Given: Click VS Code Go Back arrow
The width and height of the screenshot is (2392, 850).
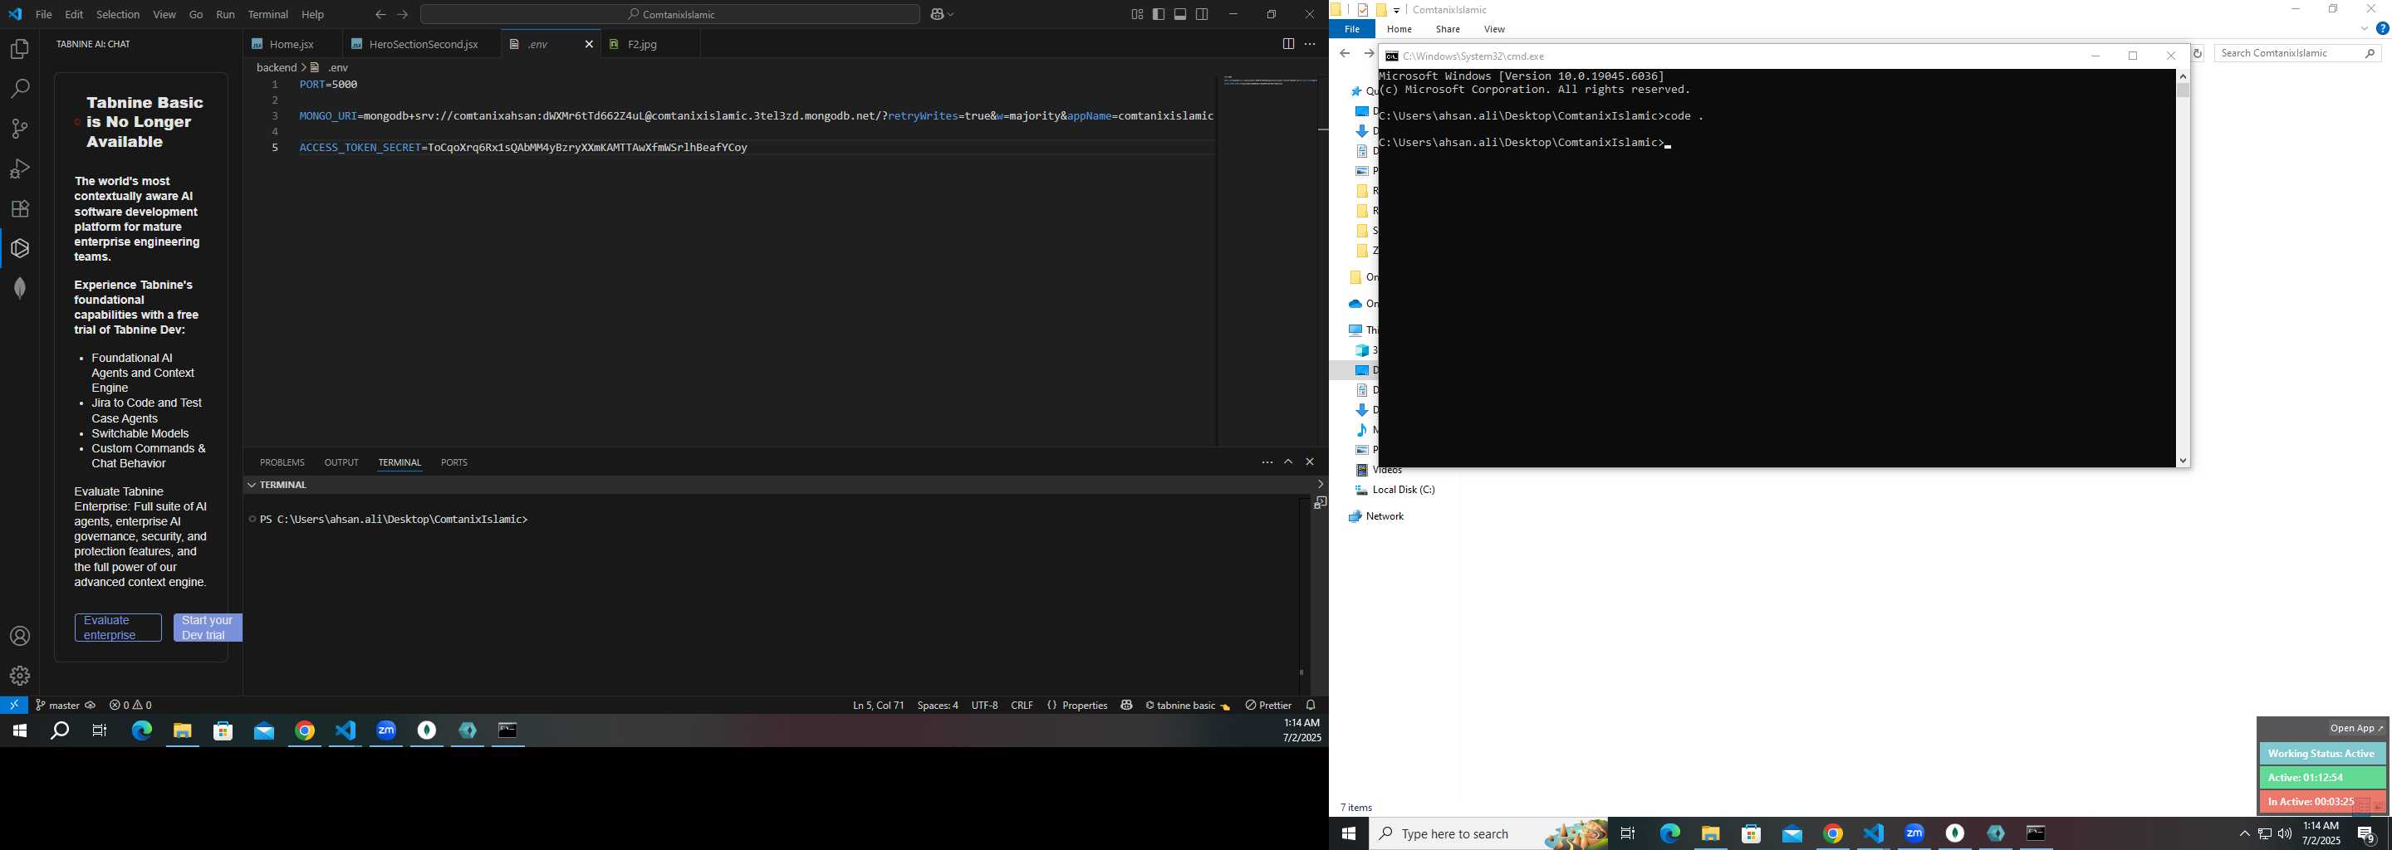Looking at the screenshot, I should coord(380,15).
